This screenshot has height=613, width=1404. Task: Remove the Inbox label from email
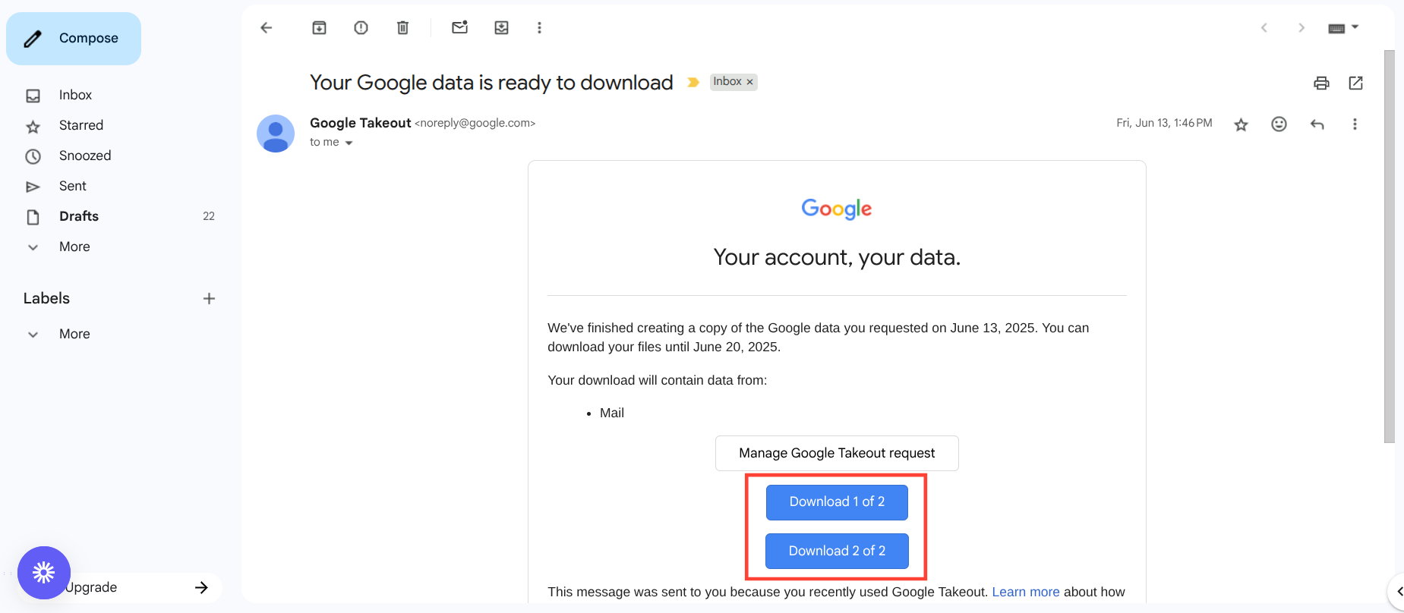(x=749, y=82)
